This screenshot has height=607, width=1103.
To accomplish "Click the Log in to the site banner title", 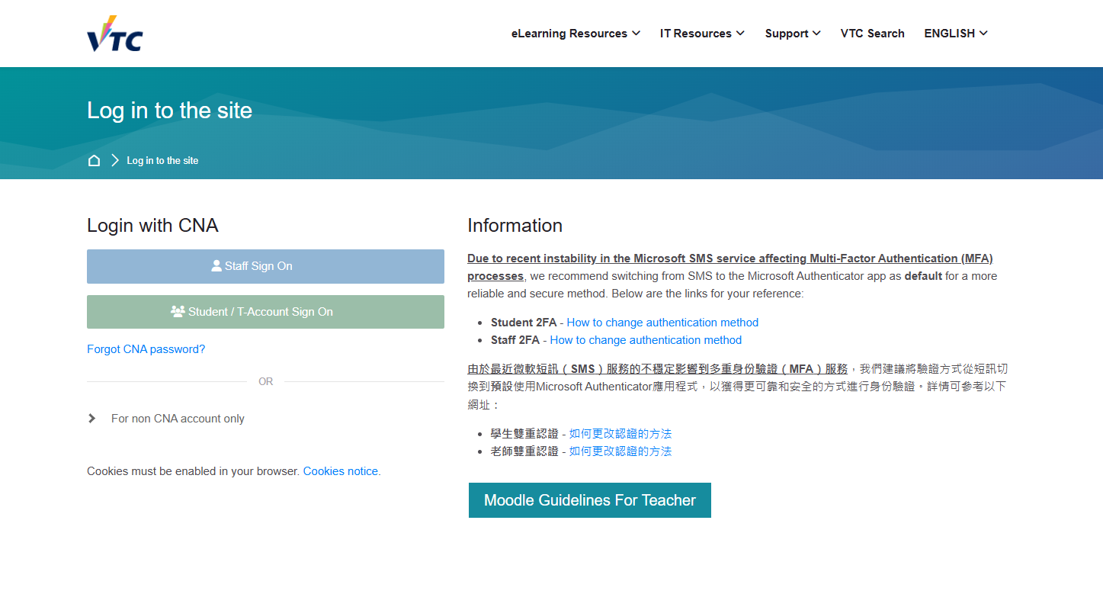I will pos(169,111).
